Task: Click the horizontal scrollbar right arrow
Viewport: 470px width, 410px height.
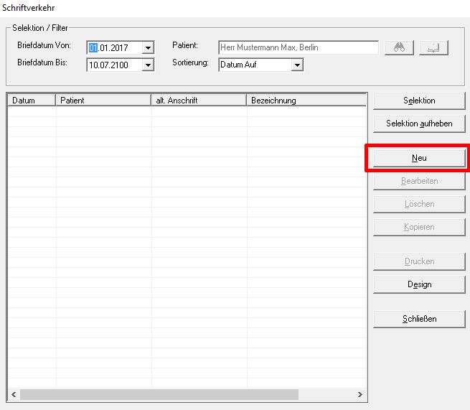Action: (x=360, y=394)
